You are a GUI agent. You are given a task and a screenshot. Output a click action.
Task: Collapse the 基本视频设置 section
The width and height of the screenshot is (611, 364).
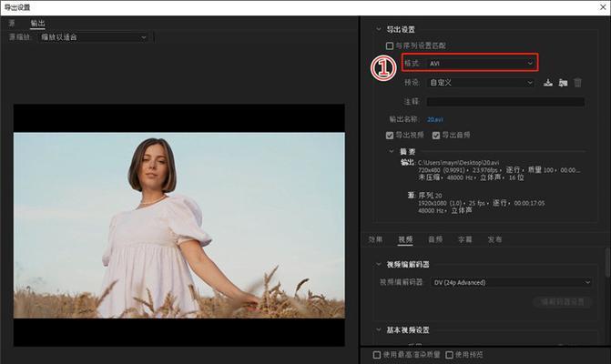click(x=379, y=329)
